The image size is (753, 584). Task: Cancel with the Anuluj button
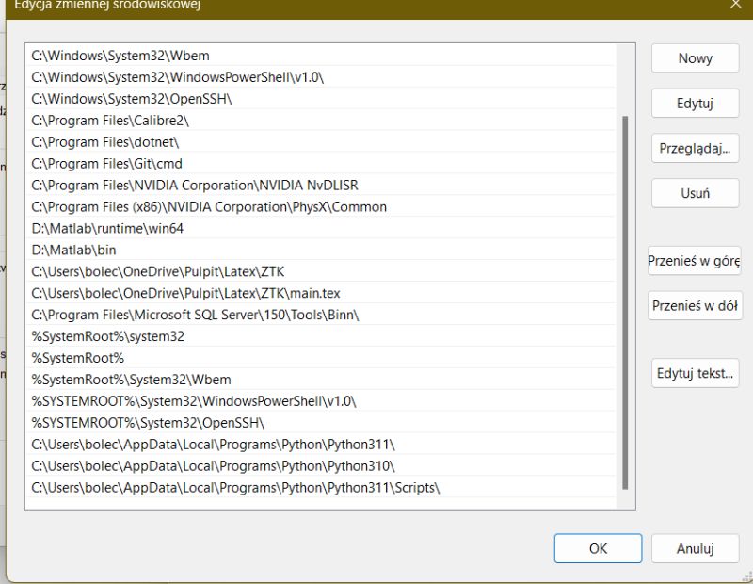point(695,548)
